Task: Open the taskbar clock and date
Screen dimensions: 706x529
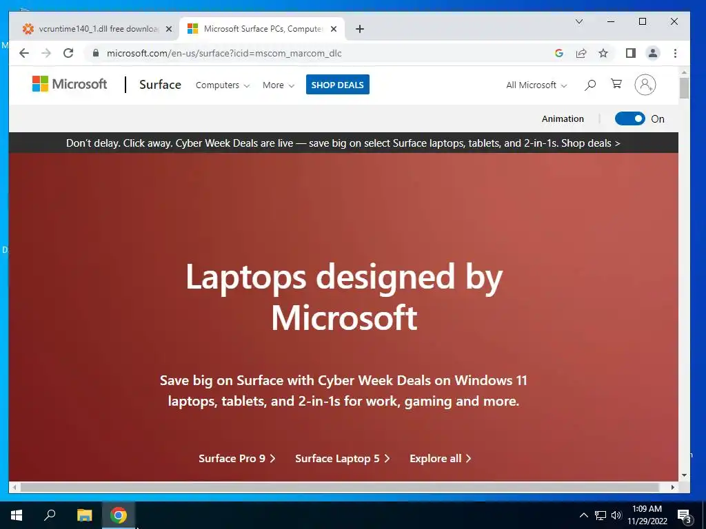Action: (647, 515)
